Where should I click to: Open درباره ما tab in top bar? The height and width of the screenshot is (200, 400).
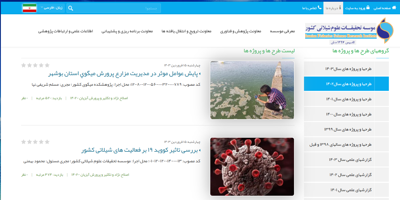pyautogui.click(x=333, y=8)
